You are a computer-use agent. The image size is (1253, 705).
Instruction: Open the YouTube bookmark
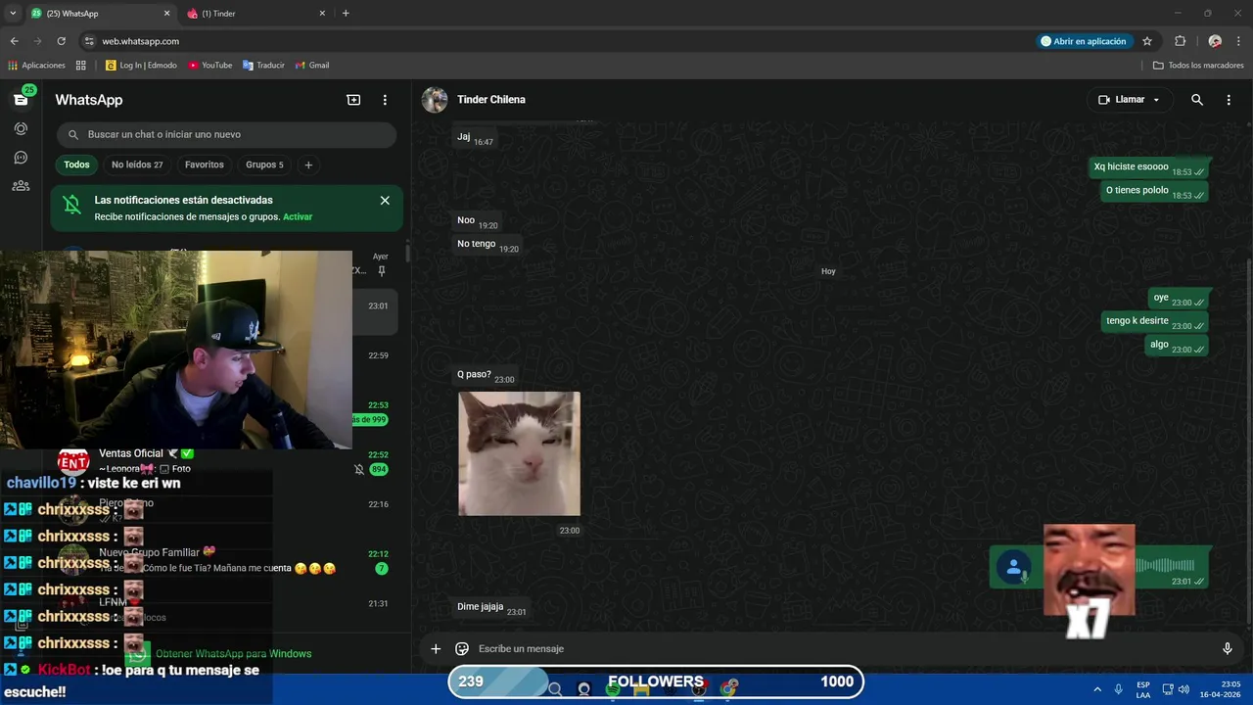pos(209,66)
